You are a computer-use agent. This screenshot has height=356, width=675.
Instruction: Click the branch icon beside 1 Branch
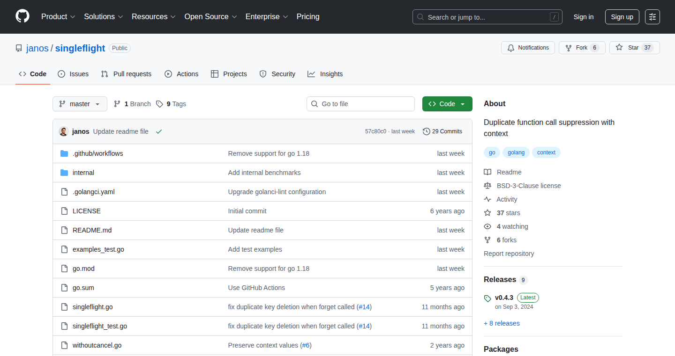coord(117,104)
